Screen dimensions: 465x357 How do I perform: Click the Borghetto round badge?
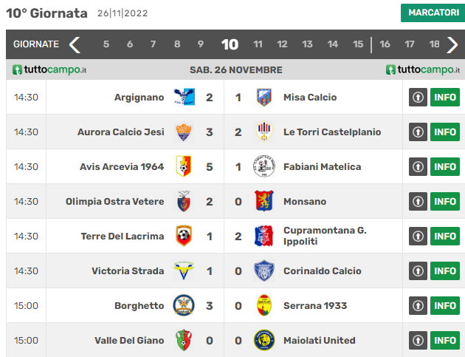[x=184, y=305]
